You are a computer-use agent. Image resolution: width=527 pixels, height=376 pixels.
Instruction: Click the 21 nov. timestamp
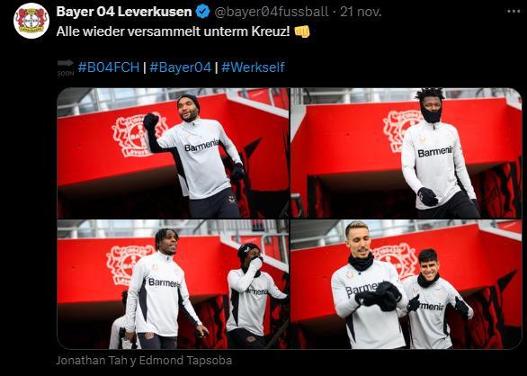pyautogui.click(x=361, y=12)
